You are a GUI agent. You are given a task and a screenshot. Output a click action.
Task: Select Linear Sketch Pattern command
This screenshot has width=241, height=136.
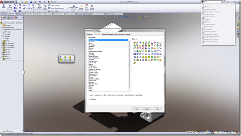click(x=56, y=8)
